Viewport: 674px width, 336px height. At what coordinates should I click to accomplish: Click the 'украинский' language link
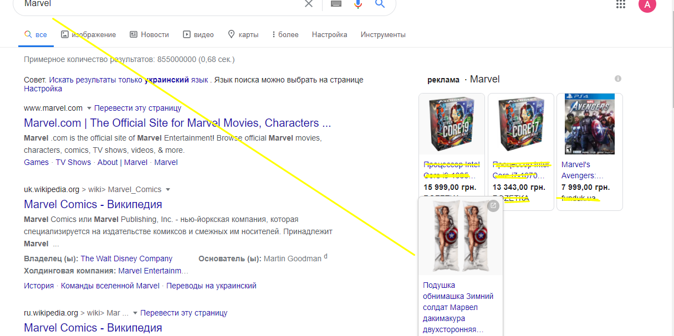pyautogui.click(x=167, y=80)
